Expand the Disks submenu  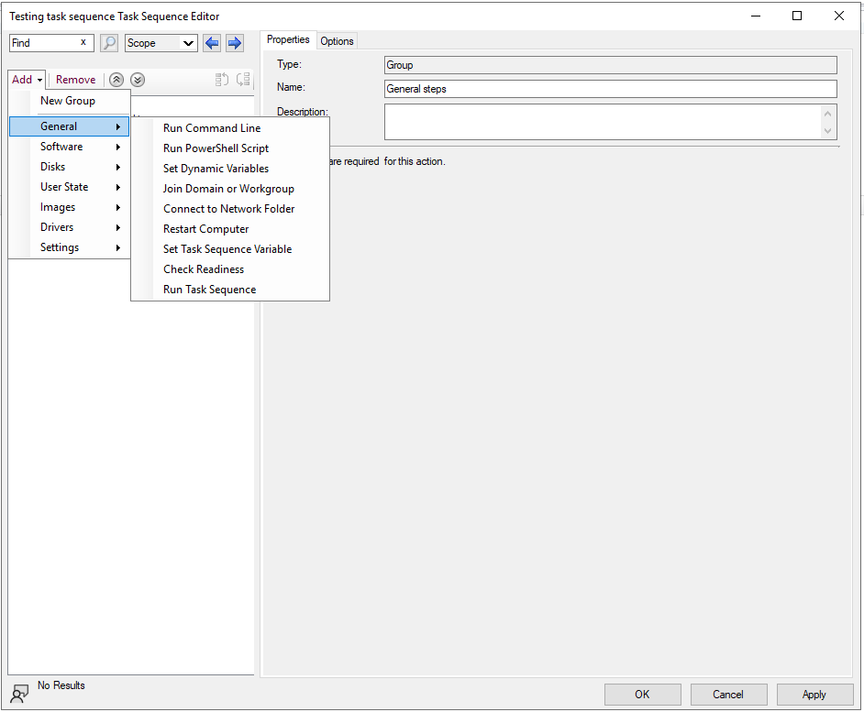[69, 167]
